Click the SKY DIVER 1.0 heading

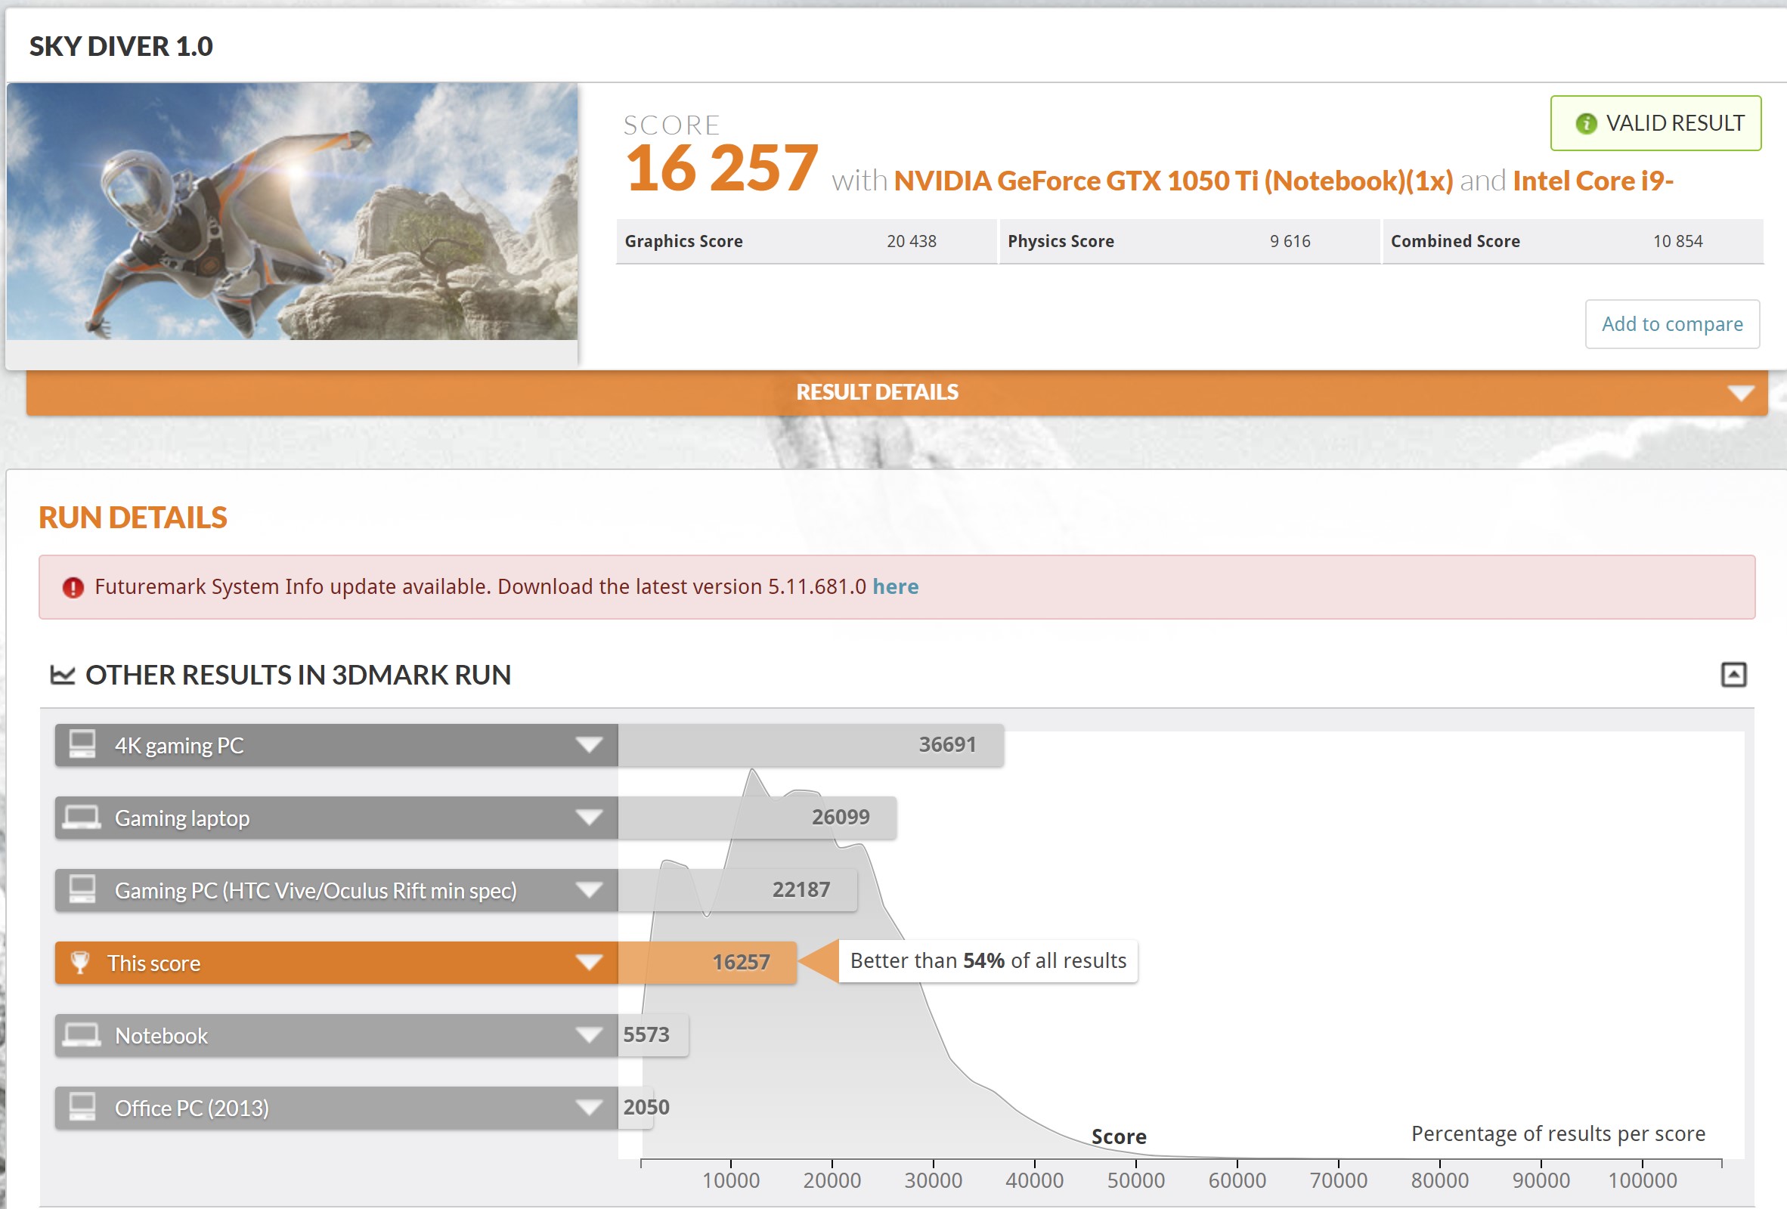point(121,46)
